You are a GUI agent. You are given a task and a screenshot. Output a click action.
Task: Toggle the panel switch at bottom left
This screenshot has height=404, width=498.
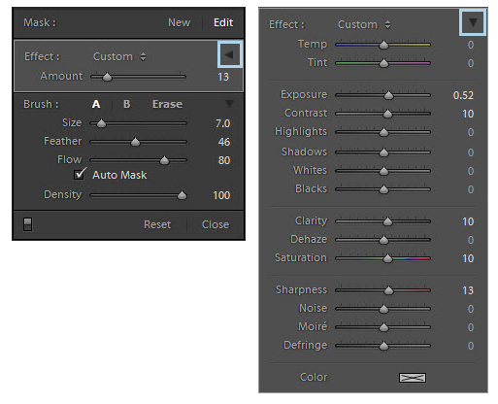pos(27,224)
